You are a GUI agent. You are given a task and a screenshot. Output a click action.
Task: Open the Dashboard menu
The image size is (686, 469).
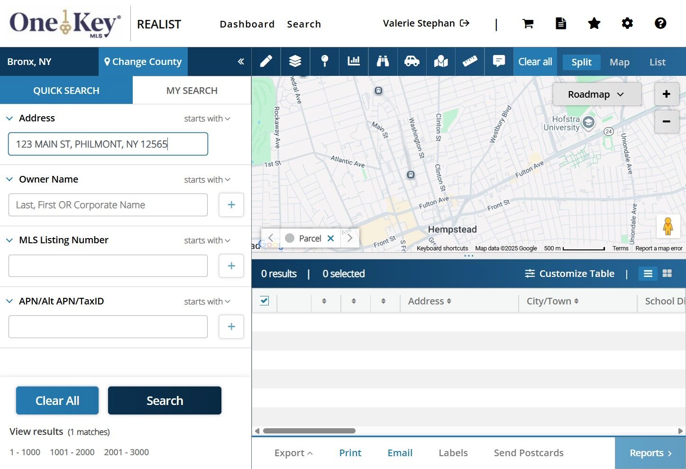(247, 24)
